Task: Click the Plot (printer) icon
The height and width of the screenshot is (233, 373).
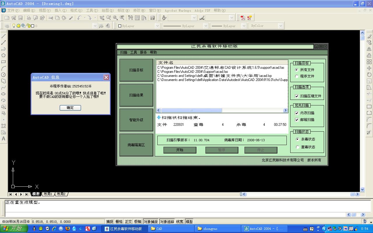Action: tap(29, 18)
